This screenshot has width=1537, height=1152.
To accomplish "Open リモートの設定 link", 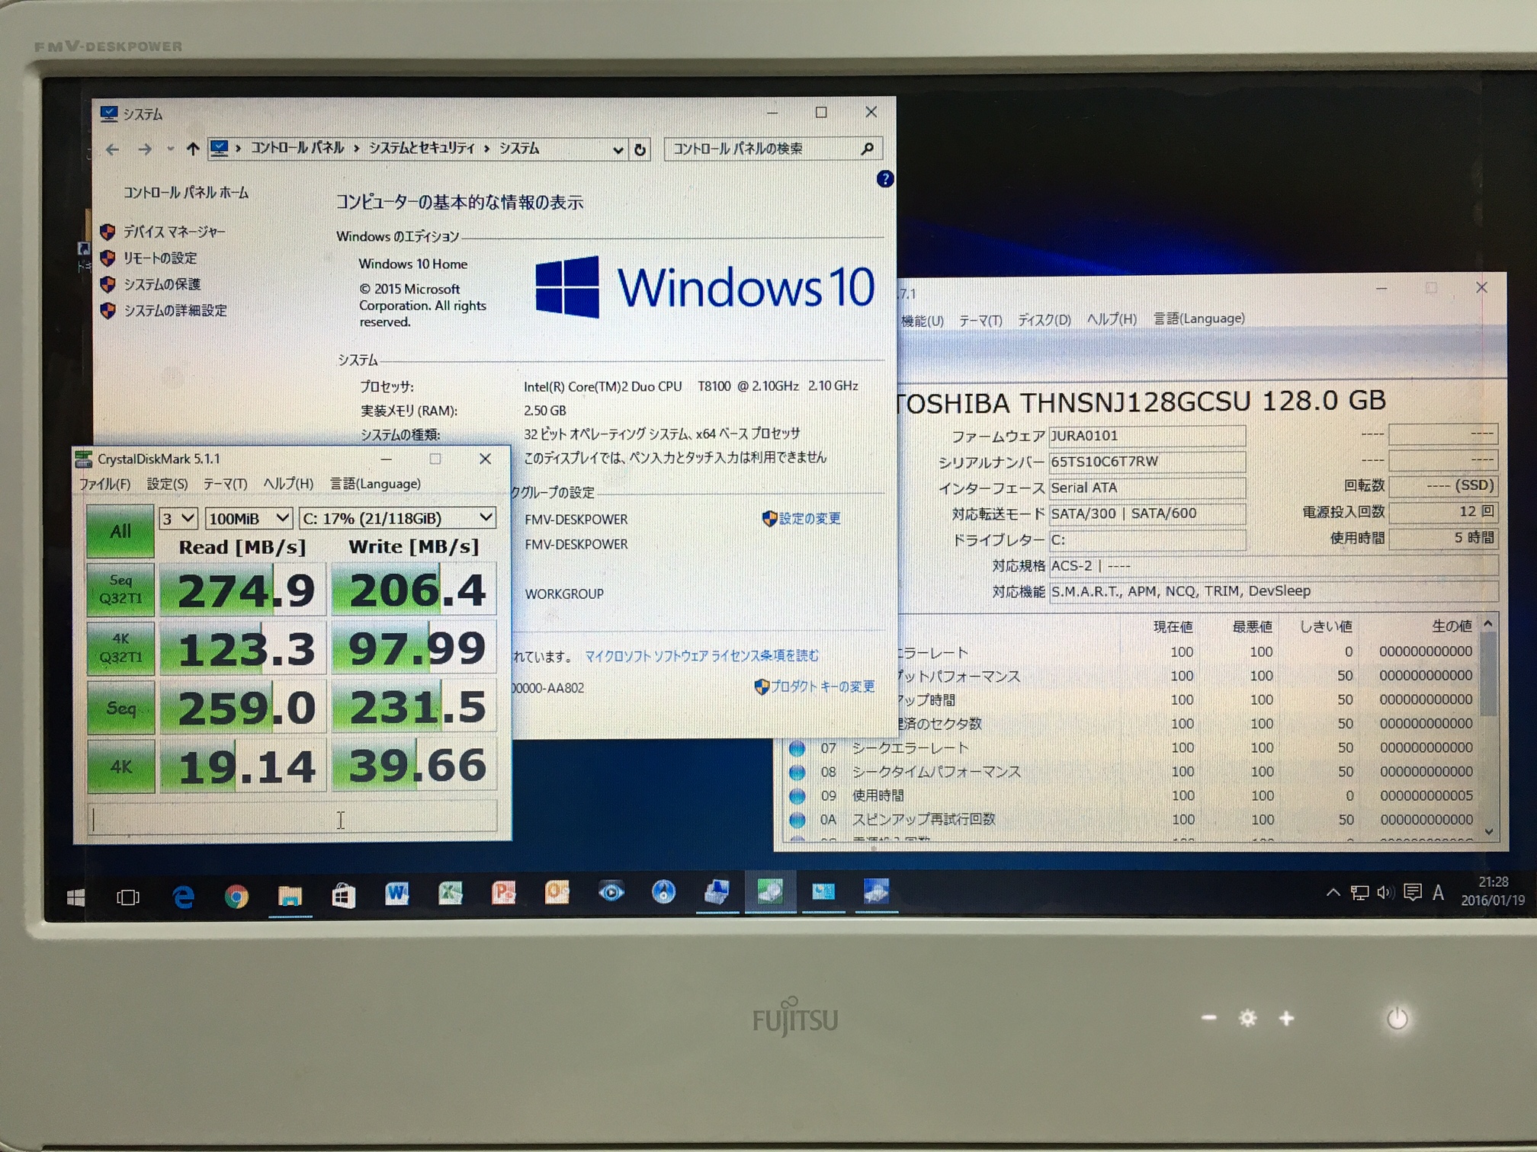I will tap(160, 258).
